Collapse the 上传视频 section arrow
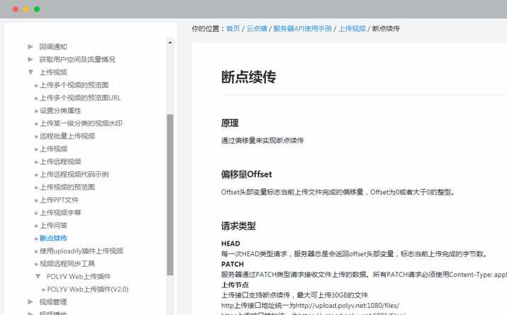 [30, 72]
